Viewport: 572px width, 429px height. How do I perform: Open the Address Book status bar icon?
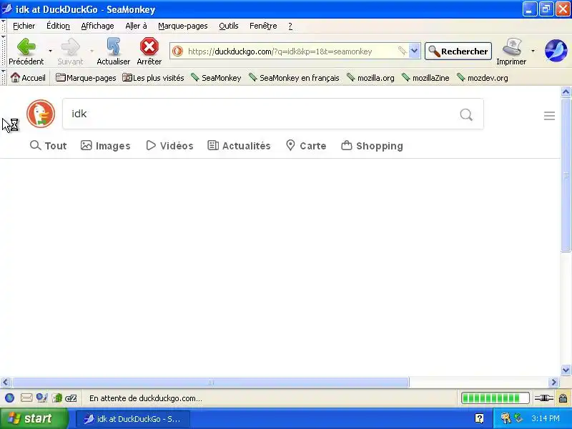point(57,398)
